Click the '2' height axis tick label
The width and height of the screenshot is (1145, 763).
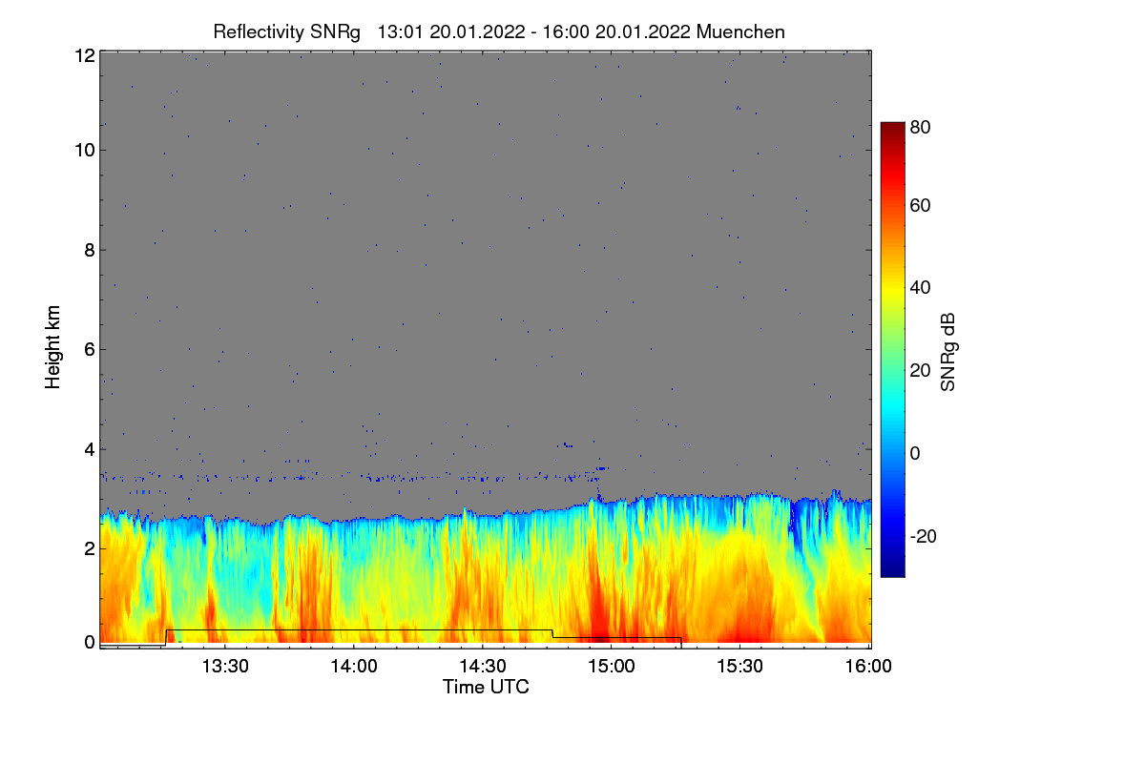tap(90, 548)
